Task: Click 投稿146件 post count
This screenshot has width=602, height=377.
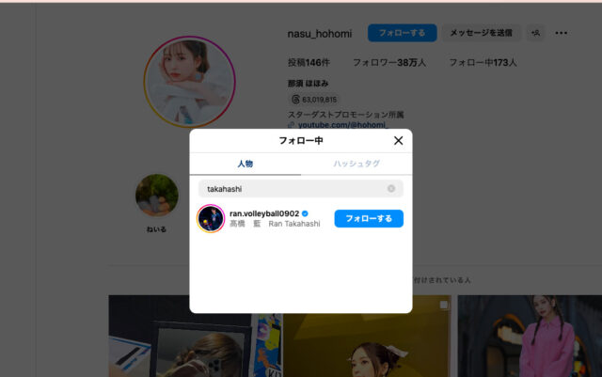Action: pos(309,63)
